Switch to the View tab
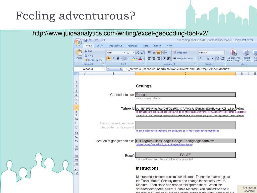257x193 pixels. point(170,46)
